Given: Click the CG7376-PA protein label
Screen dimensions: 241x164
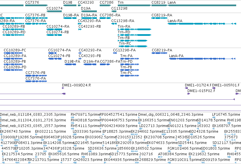Looking at the screenshot, I should pyautogui.click(x=36, y=78).
